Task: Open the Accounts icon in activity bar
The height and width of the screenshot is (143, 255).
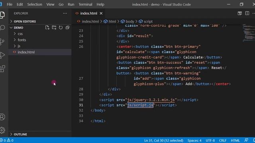Action: click(2, 117)
